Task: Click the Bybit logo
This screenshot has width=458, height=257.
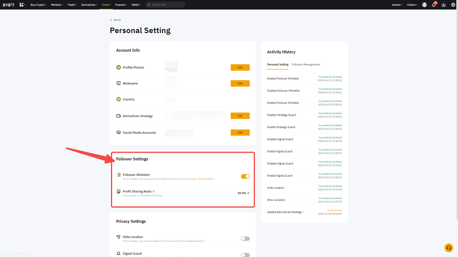Action: point(9,5)
